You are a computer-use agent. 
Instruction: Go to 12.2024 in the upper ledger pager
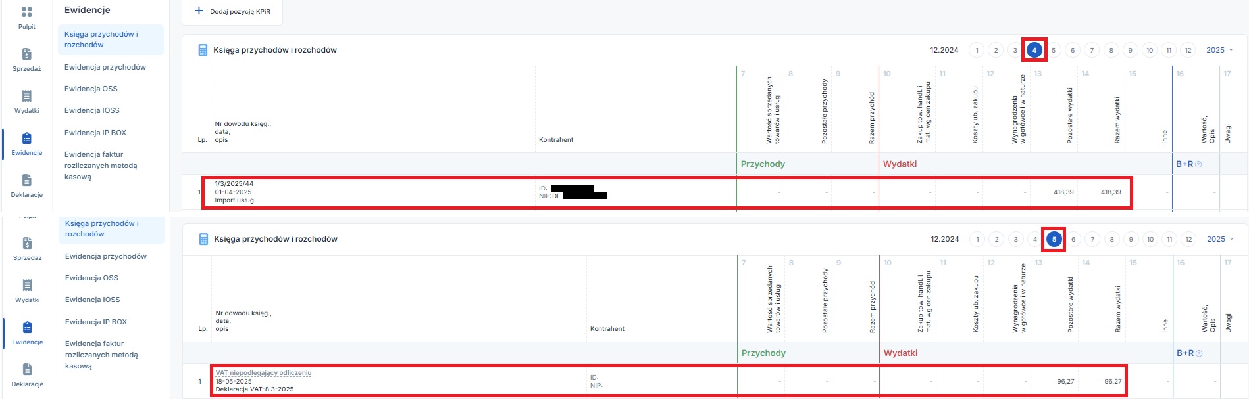tap(944, 50)
